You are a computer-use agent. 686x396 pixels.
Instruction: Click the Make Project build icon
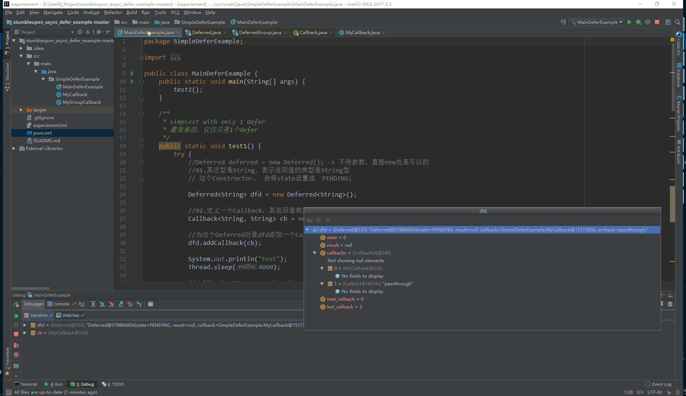[x=563, y=22]
